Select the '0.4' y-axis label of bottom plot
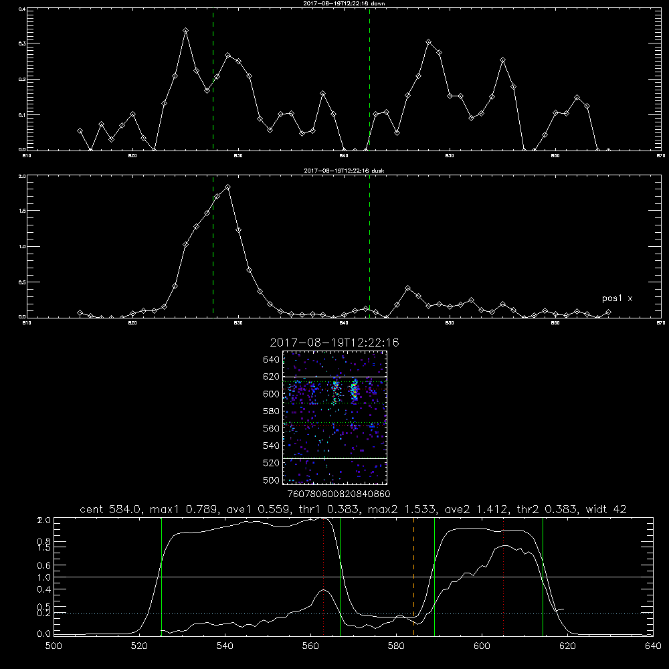 pos(44,589)
